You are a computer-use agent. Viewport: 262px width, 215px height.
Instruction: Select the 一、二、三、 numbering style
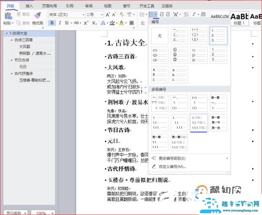pyautogui.click(x=179, y=36)
